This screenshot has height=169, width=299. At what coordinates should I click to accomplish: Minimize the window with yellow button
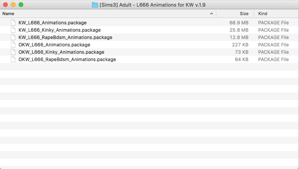tap(13, 5)
